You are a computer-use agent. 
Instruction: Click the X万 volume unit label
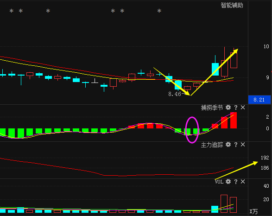(x=253, y=211)
